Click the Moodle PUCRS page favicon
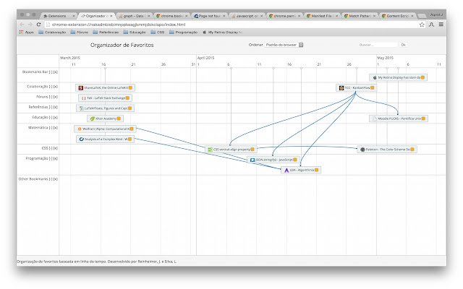This screenshot has width=463, height=289. pyautogui.click(x=375, y=118)
